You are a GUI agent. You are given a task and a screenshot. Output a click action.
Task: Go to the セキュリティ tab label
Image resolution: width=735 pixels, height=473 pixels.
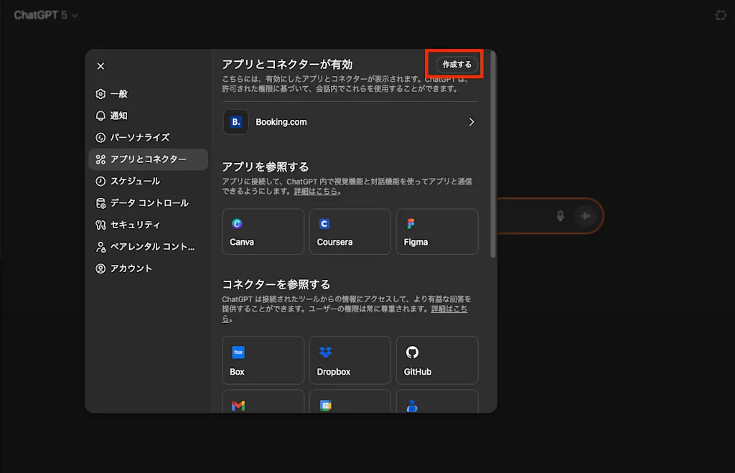[x=135, y=225]
